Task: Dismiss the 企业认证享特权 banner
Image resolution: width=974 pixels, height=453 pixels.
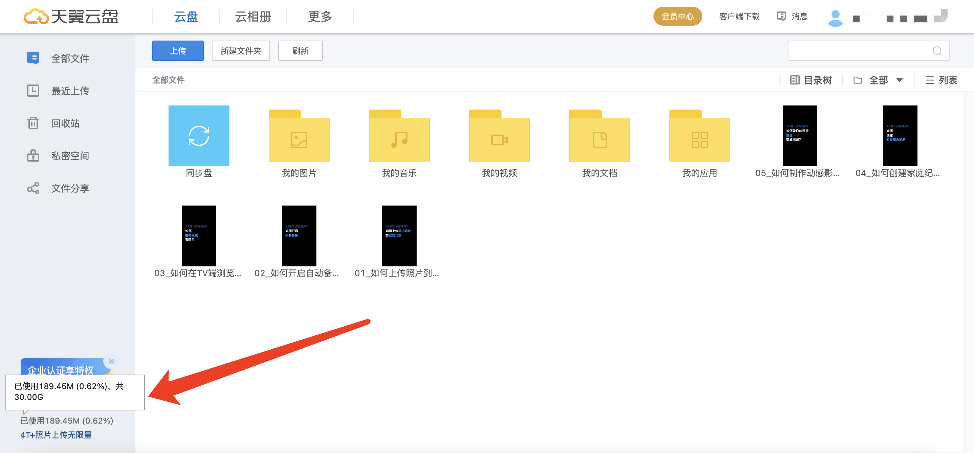Action: click(x=112, y=361)
